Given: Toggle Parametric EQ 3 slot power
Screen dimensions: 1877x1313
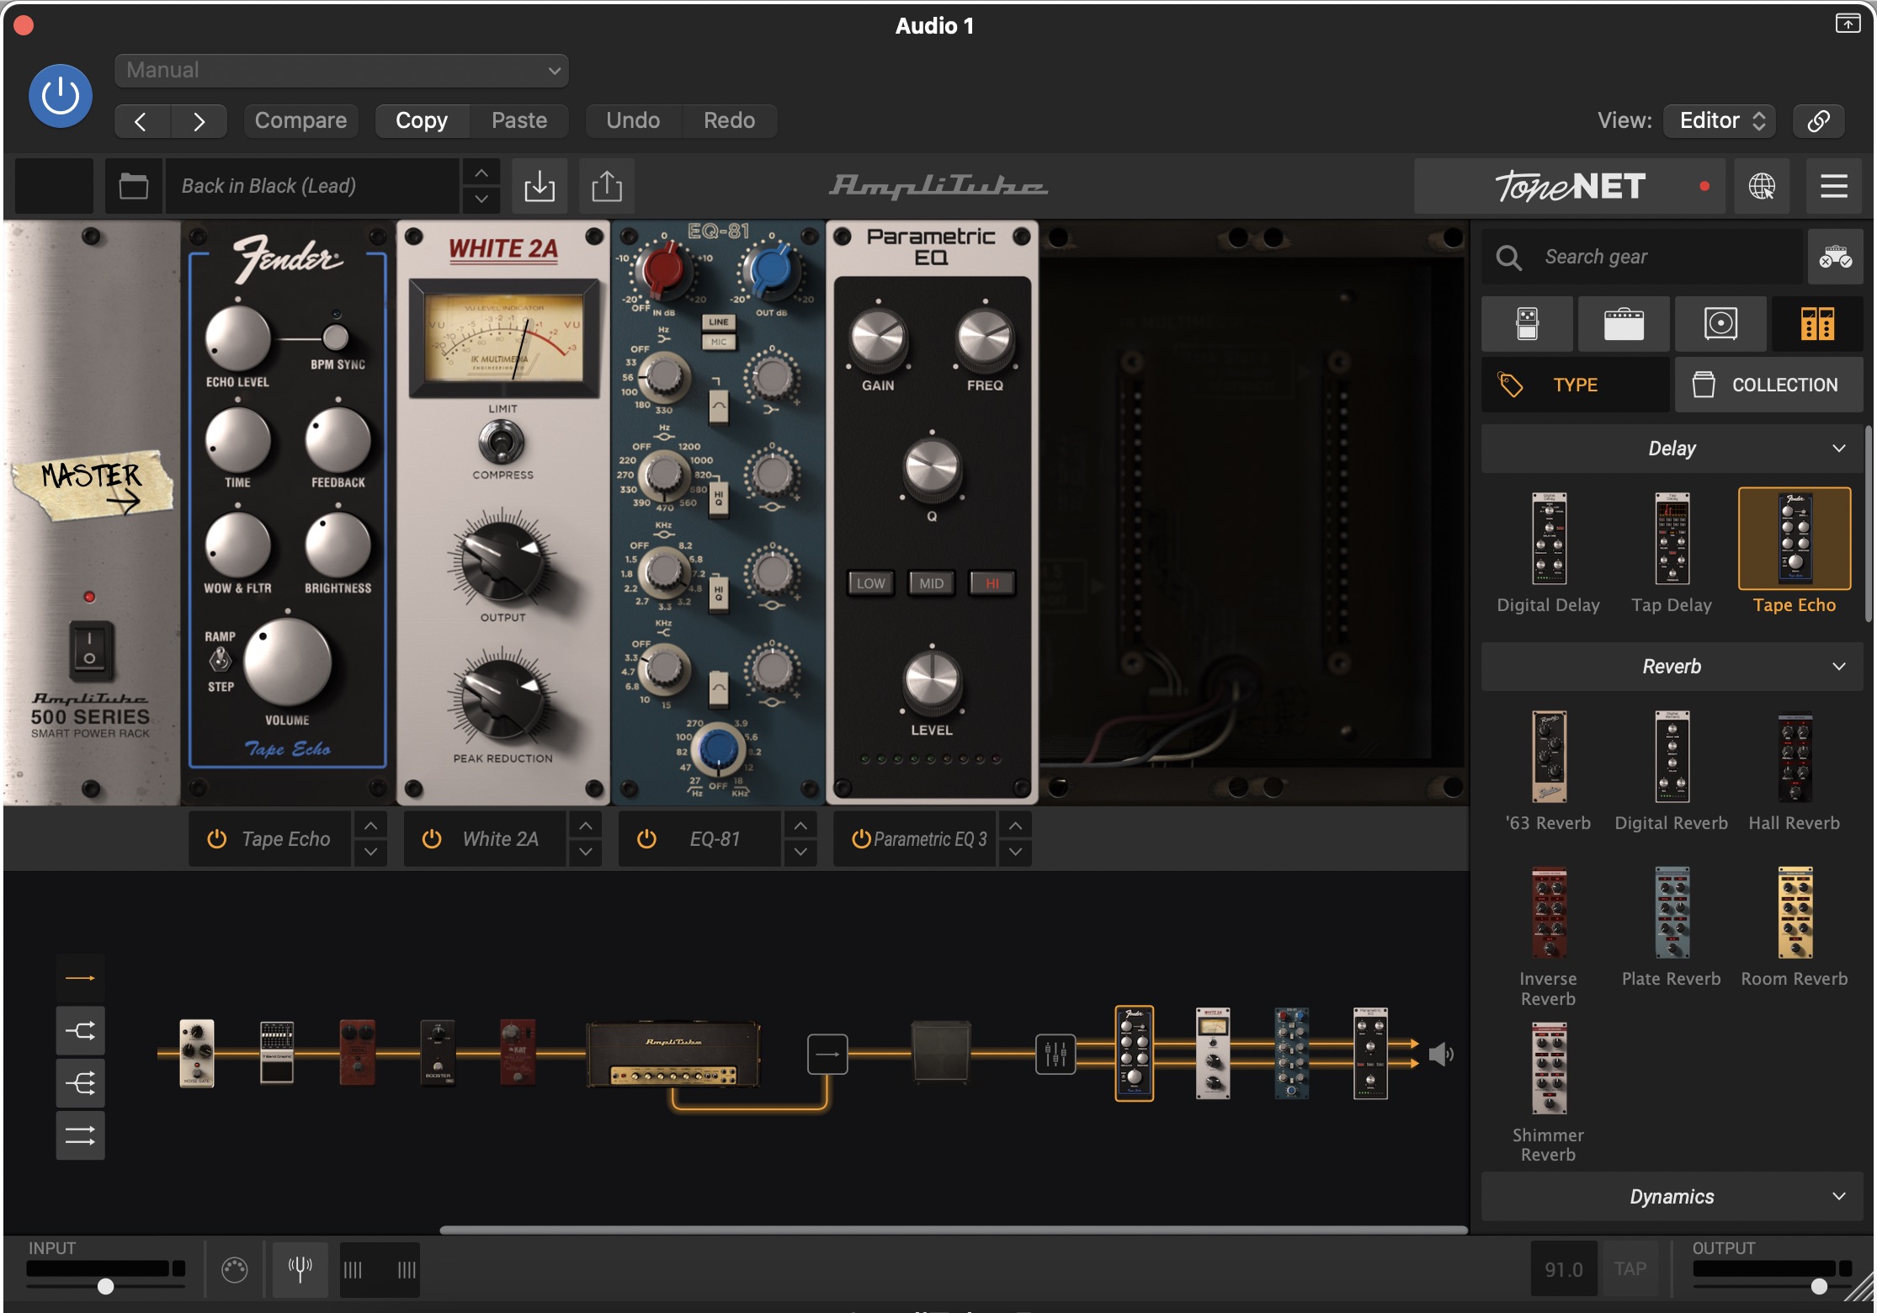Looking at the screenshot, I should [861, 839].
